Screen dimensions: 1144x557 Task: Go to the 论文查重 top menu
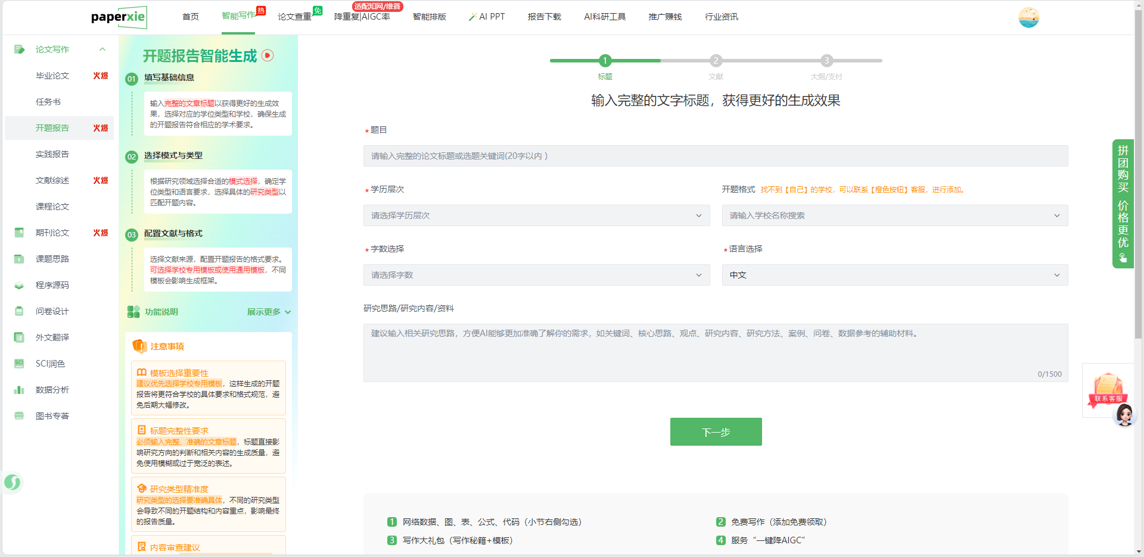pyautogui.click(x=294, y=17)
